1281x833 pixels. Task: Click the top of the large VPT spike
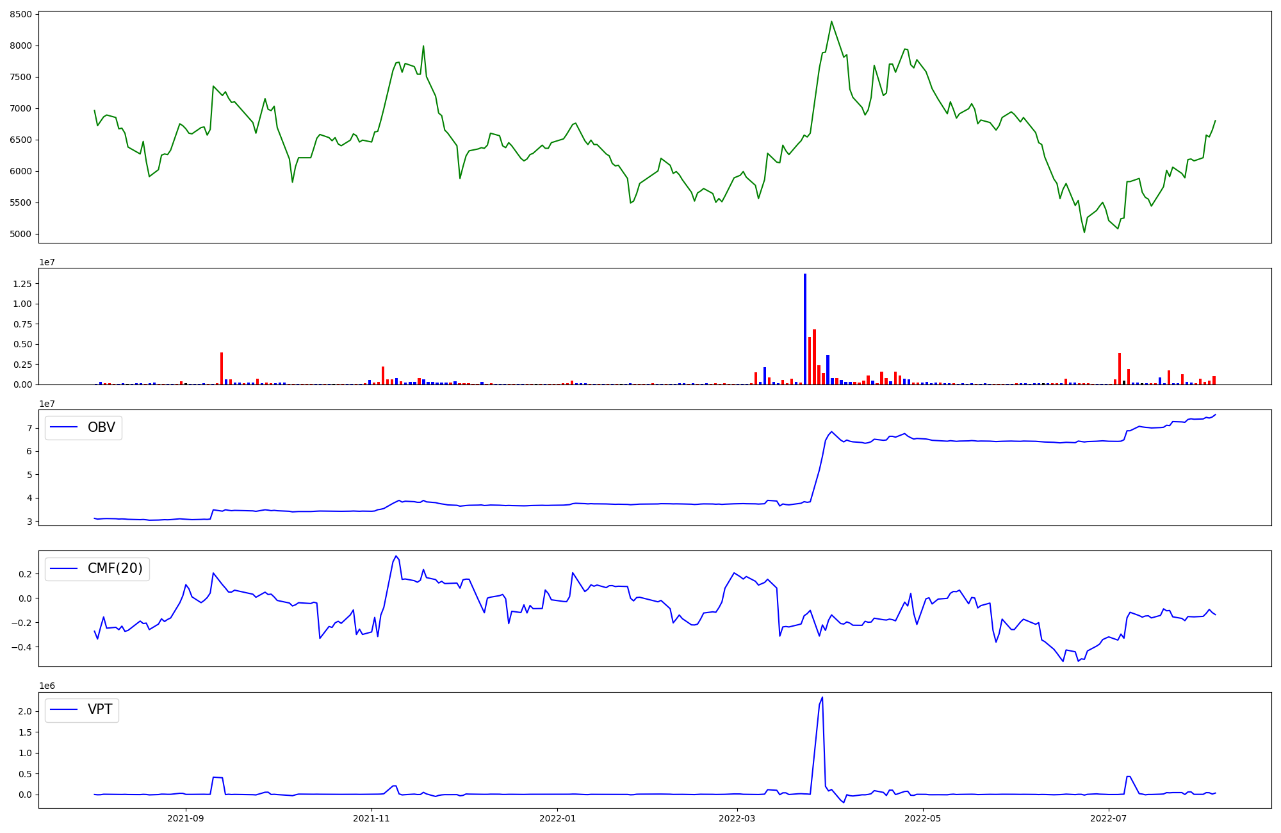click(822, 698)
